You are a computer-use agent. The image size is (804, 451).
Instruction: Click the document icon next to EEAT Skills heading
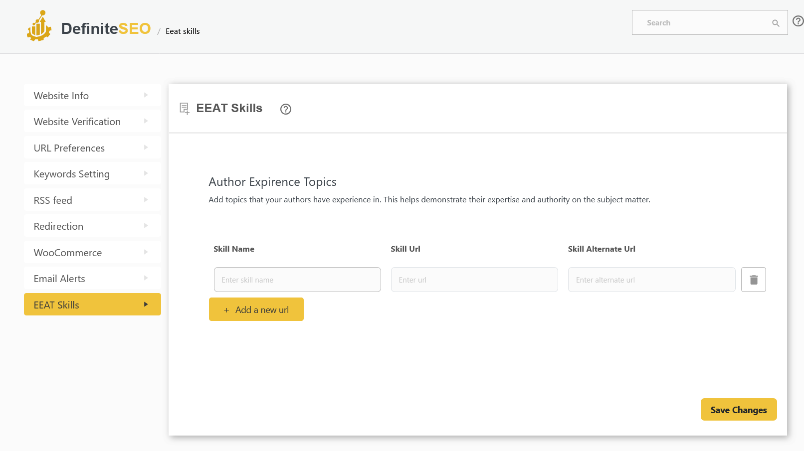coord(184,108)
